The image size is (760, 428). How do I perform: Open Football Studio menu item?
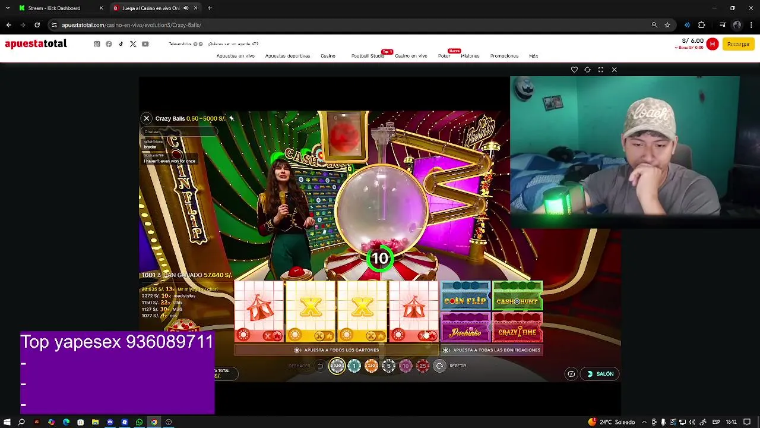pos(368,56)
